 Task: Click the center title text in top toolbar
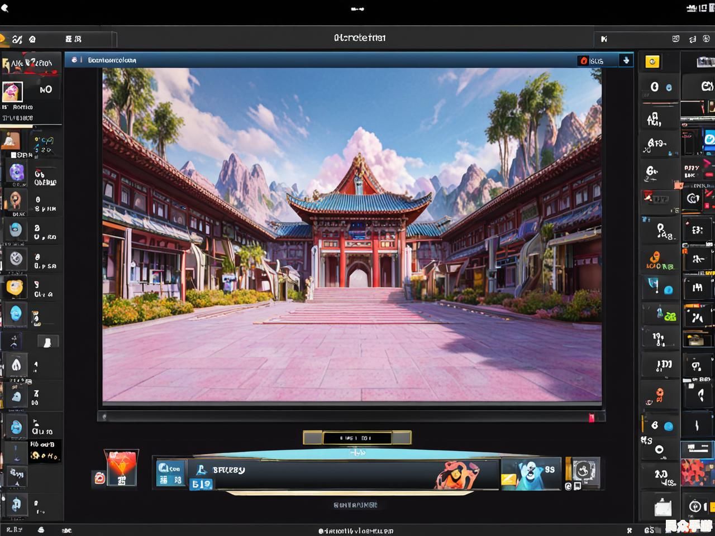pyautogui.click(x=359, y=38)
